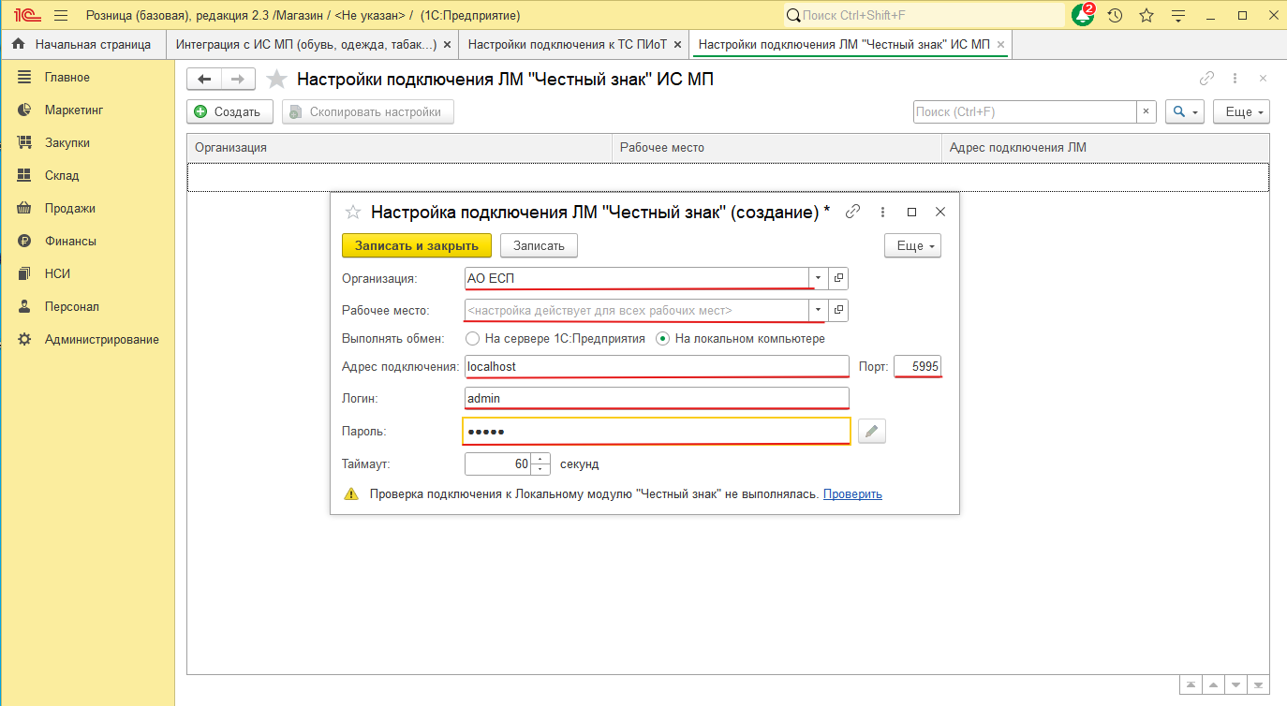Click the Проверить connection link
The height and width of the screenshot is (706, 1287).
(852, 493)
